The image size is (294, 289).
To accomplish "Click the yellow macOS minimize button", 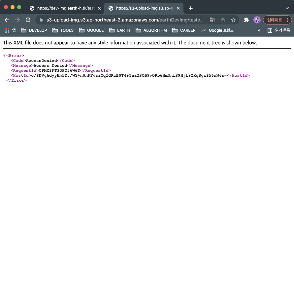I will click(x=13, y=7).
